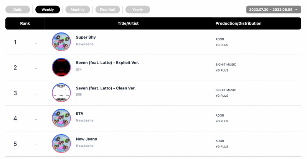
Task: Click the Seven Explicit Ver. black album cover
Action: pos(61,67)
